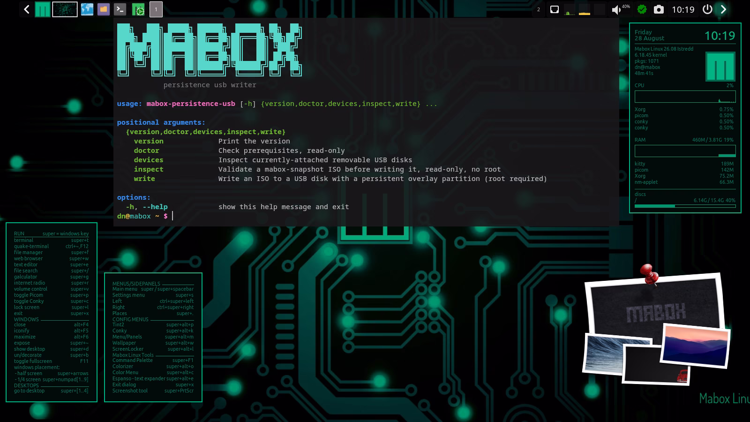Viewport: 750px width, 422px height.
Task: Click the desktop preview thumbnail in the panel
Action: pyautogui.click(x=65, y=9)
